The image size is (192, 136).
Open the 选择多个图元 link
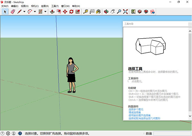[136, 110]
